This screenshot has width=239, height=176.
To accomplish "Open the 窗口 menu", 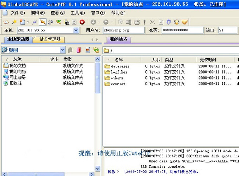I will (98, 13).
